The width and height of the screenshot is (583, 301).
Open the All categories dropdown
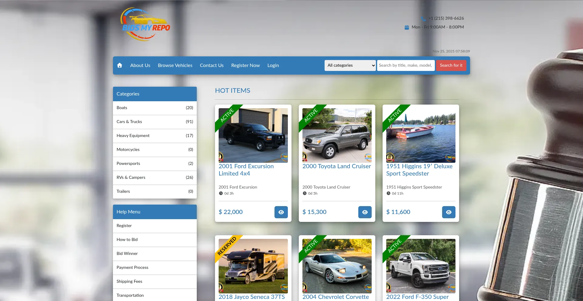point(350,65)
